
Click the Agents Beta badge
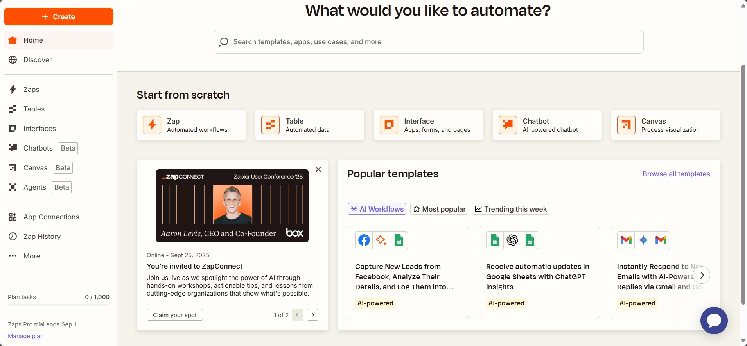[62, 187]
